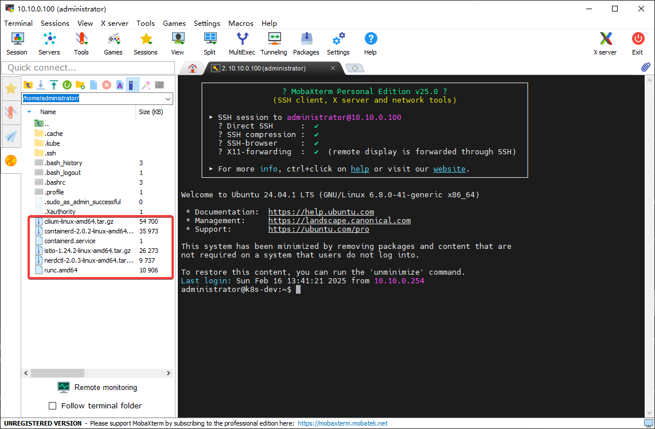The width and height of the screenshot is (655, 429).
Task: Click the file list scroll right arrow
Action: pyautogui.click(x=169, y=373)
